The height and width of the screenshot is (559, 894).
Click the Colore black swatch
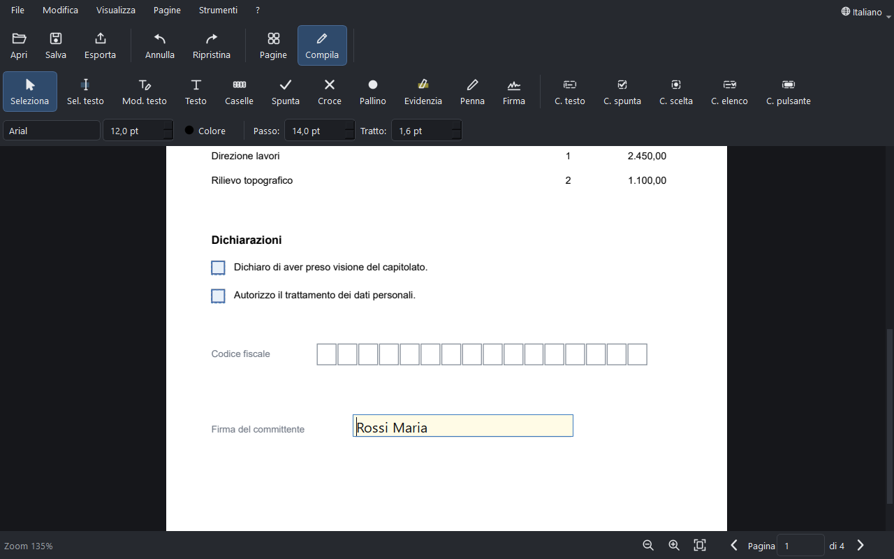[x=189, y=131]
